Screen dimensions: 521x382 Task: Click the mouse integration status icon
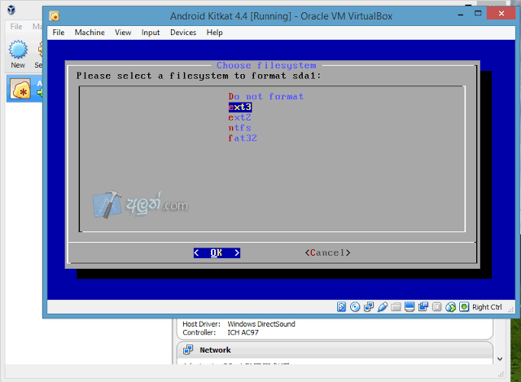450,306
